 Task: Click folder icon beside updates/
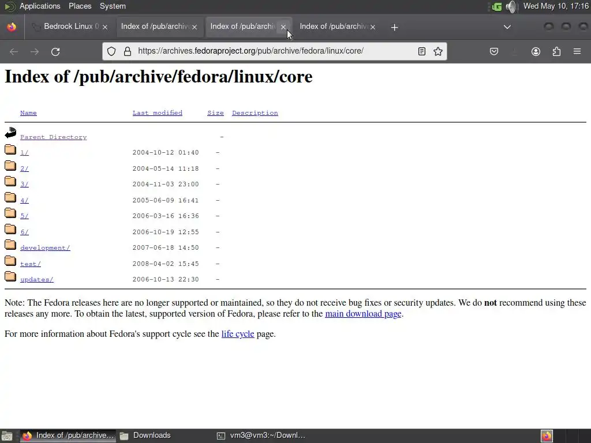coord(10,276)
